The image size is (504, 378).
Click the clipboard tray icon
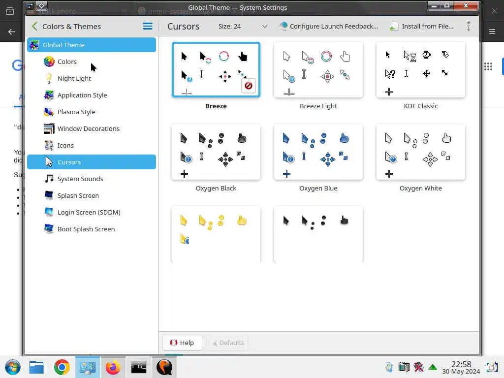coord(389,367)
